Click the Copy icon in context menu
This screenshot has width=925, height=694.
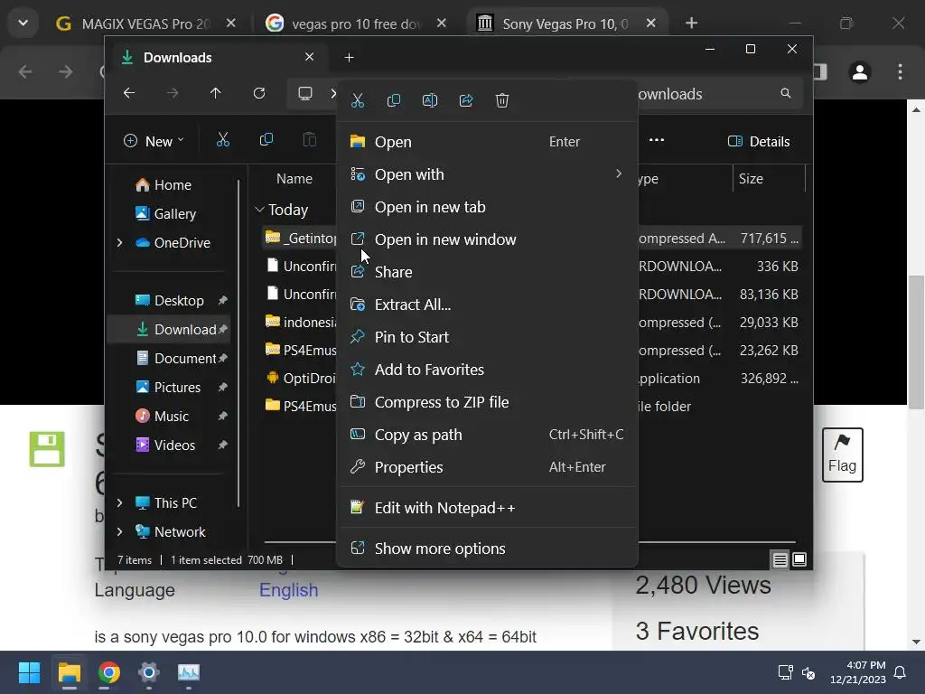394,100
